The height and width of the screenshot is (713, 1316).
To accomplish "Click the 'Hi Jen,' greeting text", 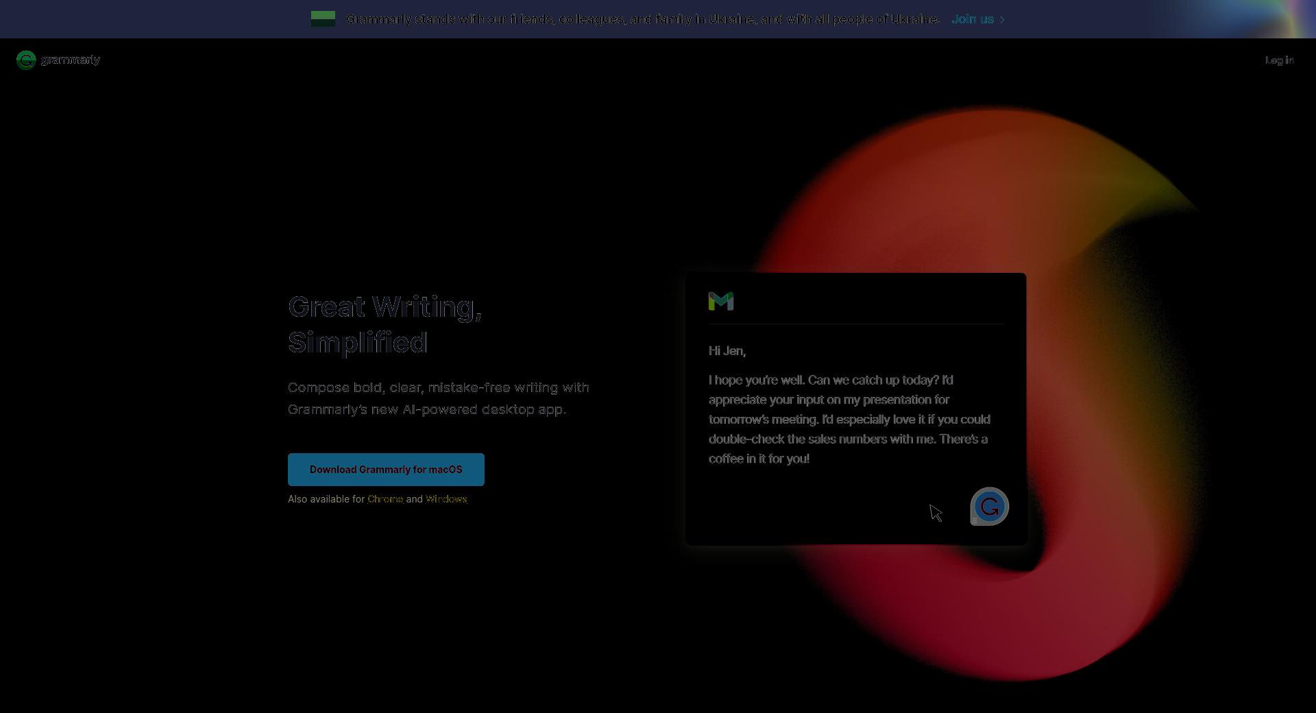I will point(727,351).
